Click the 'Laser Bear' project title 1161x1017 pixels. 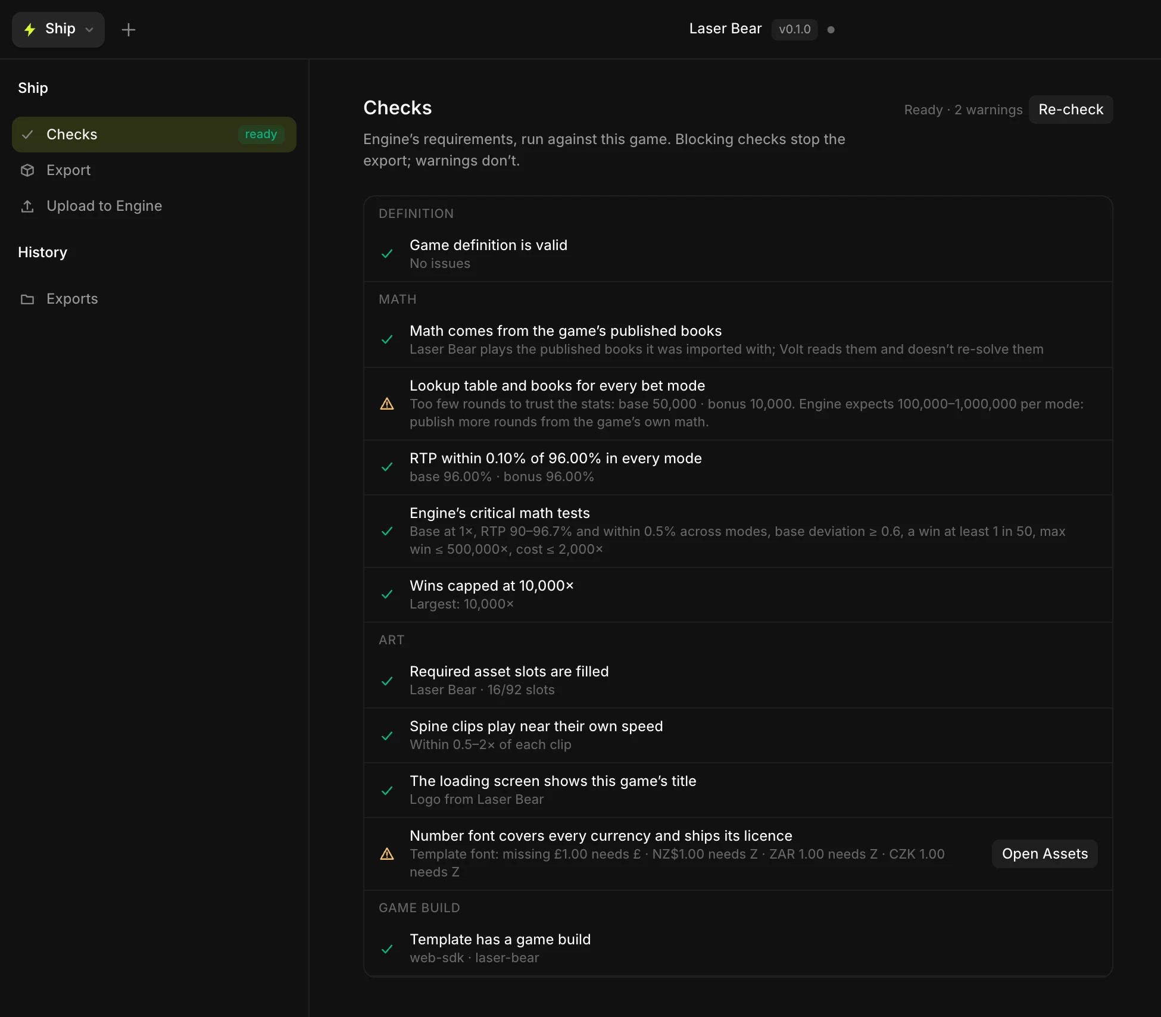pos(725,29)
